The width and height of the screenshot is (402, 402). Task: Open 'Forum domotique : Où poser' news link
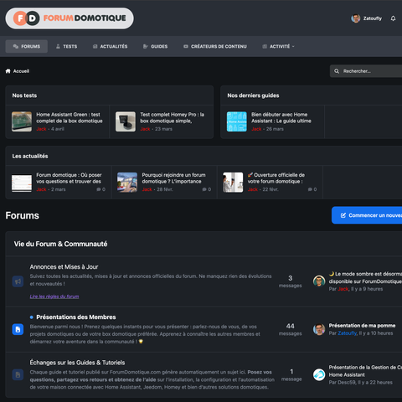(69, 178)
